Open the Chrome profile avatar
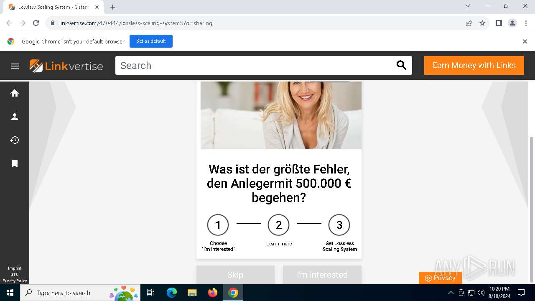The height and width of the screenshot is (301, 535). click(512, 23)
